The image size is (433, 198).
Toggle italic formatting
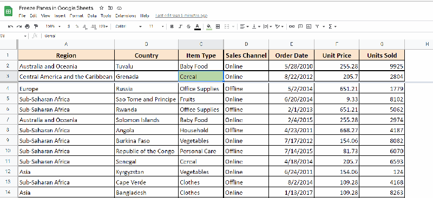[180, 26]
